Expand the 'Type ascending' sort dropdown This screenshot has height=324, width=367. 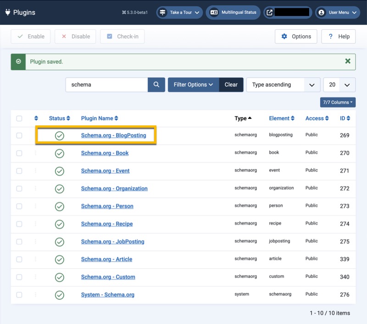click(x=283, y=85)
